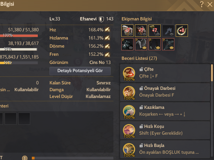214x160 pixels.
Task: Toggle yellow eye on pearl spiked saddle costume
Action: (144, 48)
